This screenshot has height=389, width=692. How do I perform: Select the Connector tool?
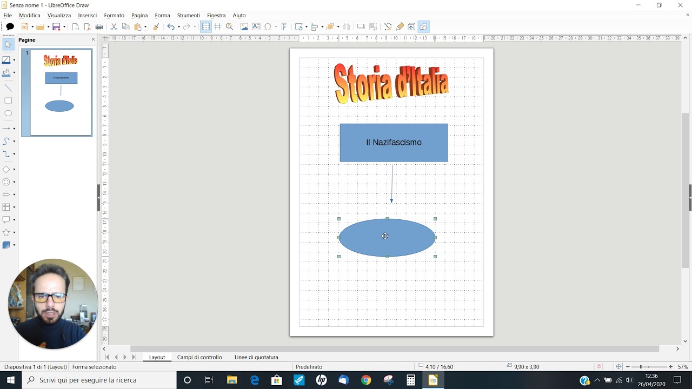[6, 154]
